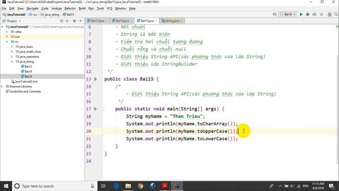The width and height of the screenshot is (339, 191).
Task: Open Adobe Acrobat from taskbar
Action: point(165,186)
